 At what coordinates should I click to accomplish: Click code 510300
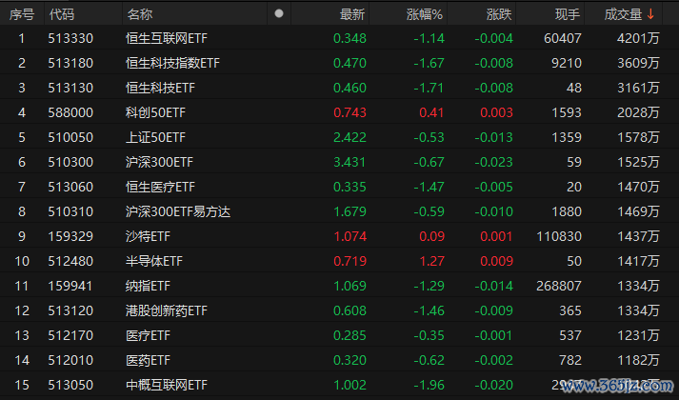click(70, 162)
